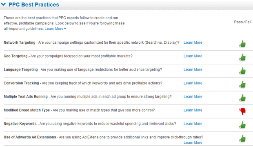Open Learn More for Network Targeting
The image size is (253, 147).
click(x=193, y=42)
